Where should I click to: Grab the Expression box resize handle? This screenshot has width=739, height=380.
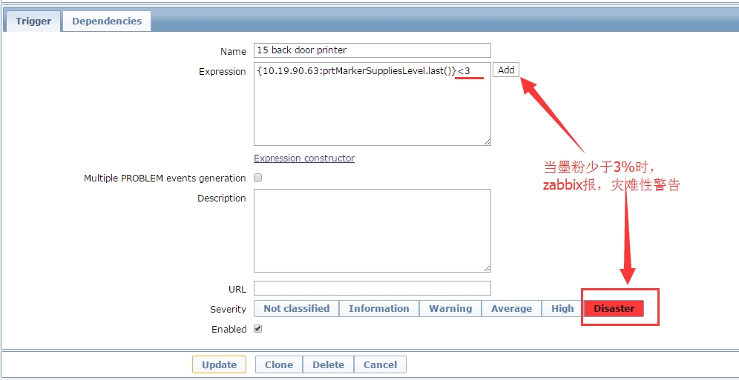pyautogui.click(x=487, y=142)
